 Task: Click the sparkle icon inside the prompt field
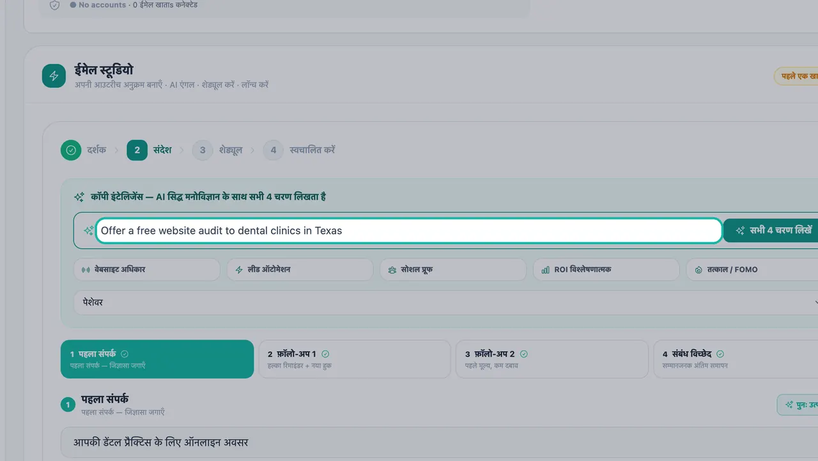[88, 231]
